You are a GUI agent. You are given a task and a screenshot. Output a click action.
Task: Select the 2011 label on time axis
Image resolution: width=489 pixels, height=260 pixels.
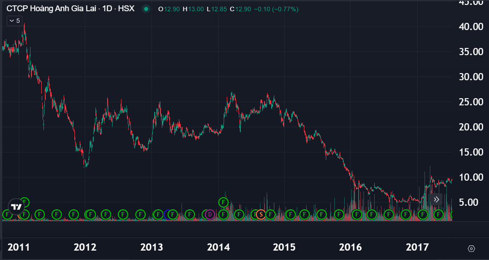[x=18, y=247]
